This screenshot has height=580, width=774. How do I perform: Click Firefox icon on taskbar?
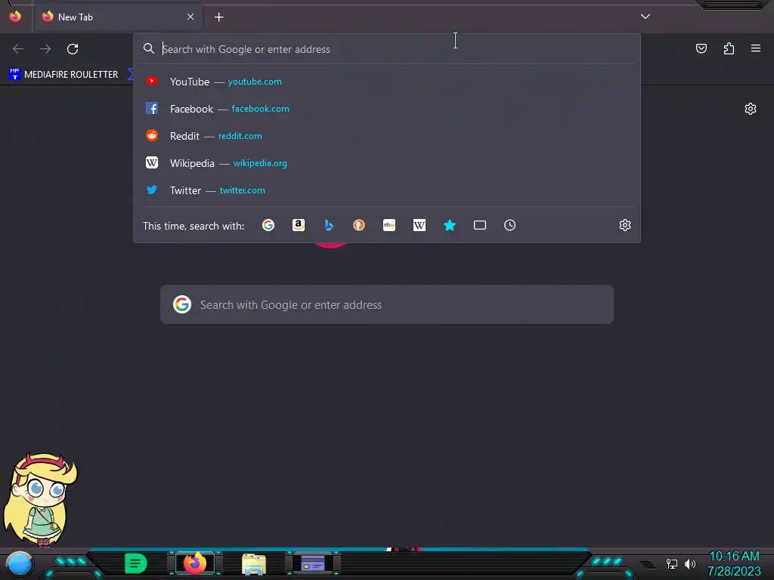tap(195, 563)
